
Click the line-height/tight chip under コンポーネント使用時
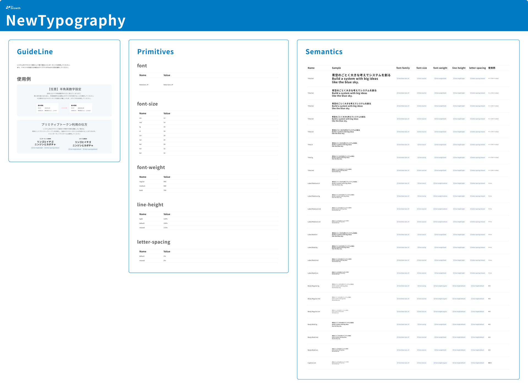[37, 148]
